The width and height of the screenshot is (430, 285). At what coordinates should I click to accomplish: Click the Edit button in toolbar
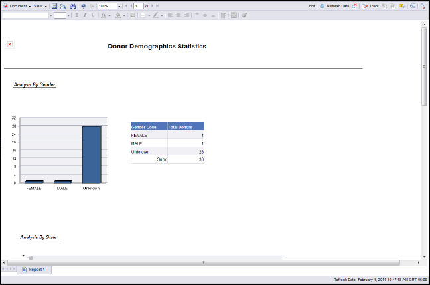click(x=312, y=5)
